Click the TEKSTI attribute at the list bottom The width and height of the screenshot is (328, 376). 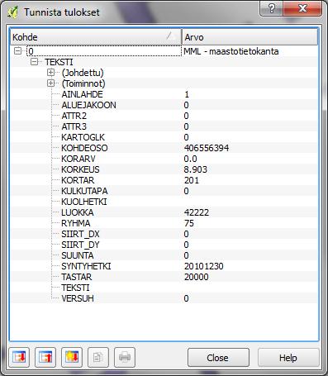(x=75, y=288)
